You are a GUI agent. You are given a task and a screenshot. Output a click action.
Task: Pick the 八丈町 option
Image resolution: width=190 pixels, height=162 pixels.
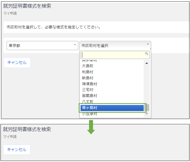point(87,102)
